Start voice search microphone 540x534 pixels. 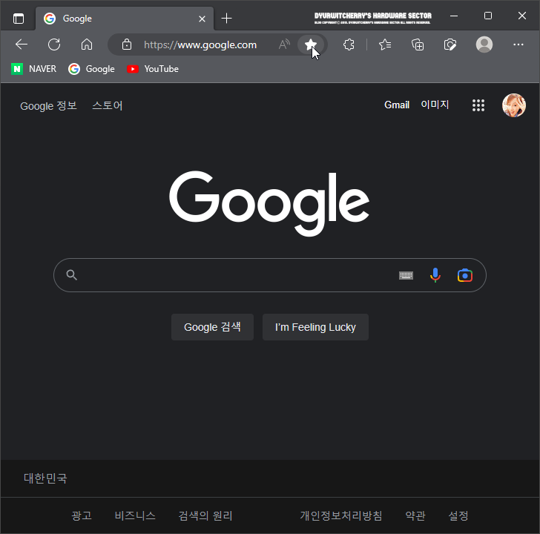point(435,275)
